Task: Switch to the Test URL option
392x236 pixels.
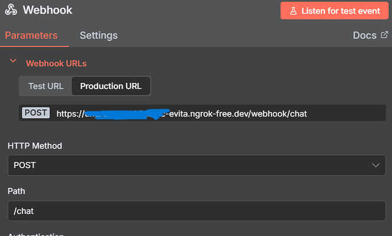Action: (x=45, y=86)
